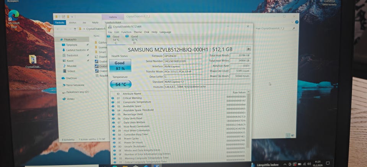This screenshot has height=167, width=367.
Task: Click status icon beside Critical Warning
Action: (113, 98)
